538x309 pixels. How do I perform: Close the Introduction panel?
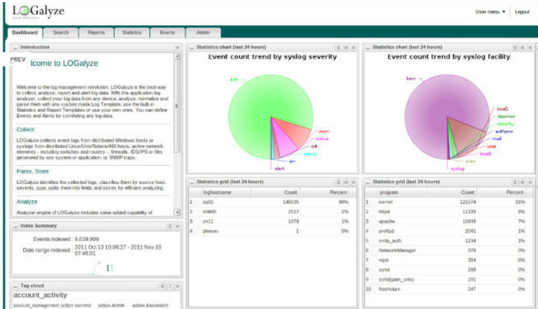click(177, 48)
